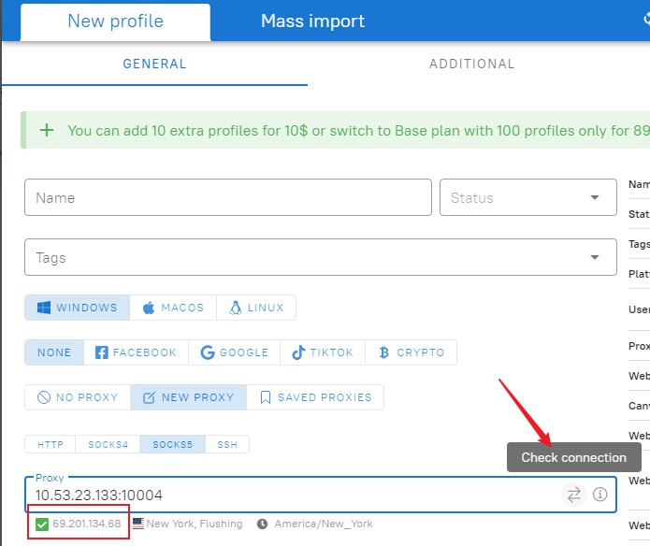Open the Mass import tab
This screenshot has width=650, height=546.
point(312,21)
